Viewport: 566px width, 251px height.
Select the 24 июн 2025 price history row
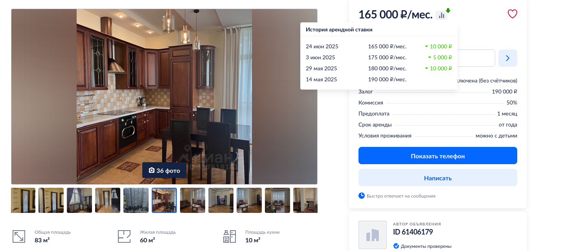379,46
